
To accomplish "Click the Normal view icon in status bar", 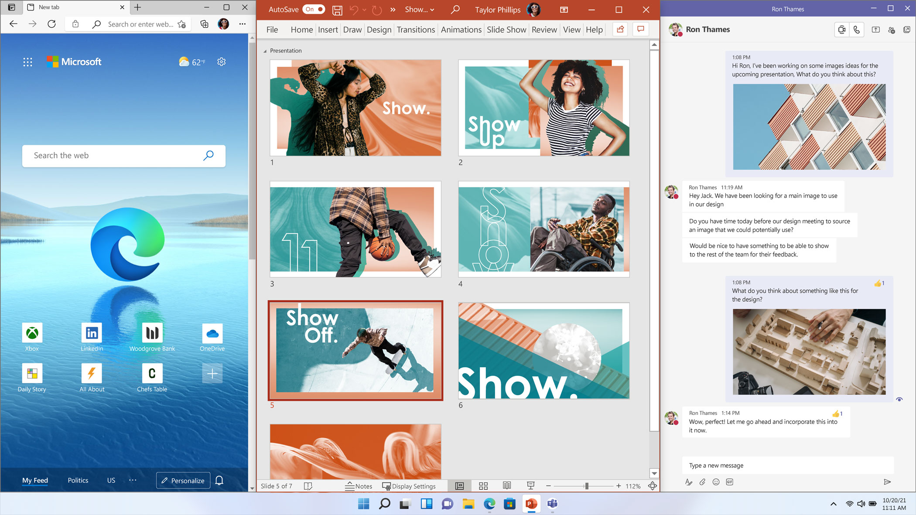I will [x=460, y=485].
